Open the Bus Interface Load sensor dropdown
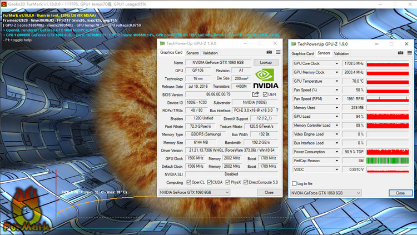The image size is (417, 235). pyautogui.click(x=337, y=143)
